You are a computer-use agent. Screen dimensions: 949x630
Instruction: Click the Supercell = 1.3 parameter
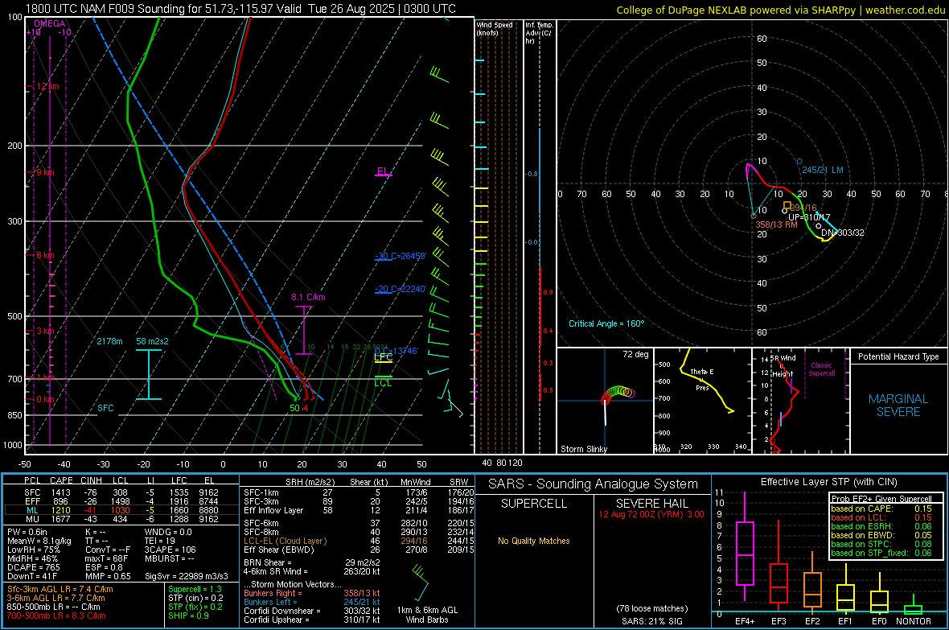click(x=195, y=589)
